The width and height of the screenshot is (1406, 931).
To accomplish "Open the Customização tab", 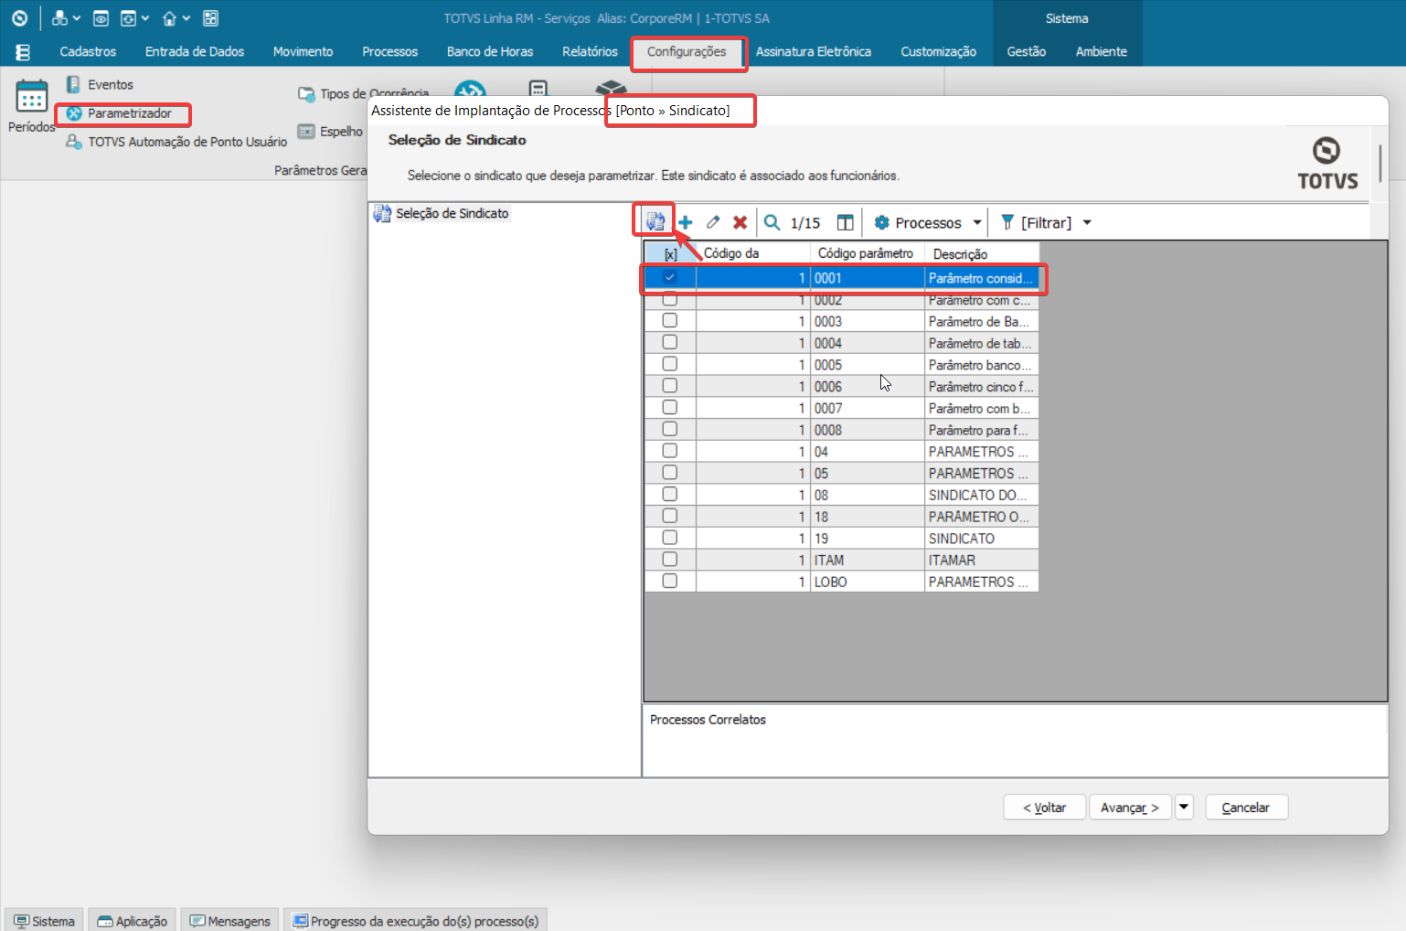I will coord(938,52).
